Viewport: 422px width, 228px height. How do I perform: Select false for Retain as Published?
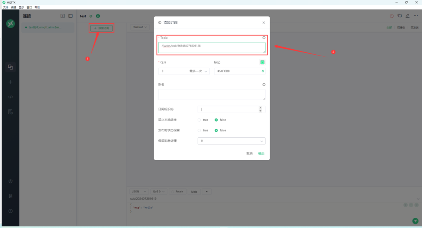tap(220, 131)
